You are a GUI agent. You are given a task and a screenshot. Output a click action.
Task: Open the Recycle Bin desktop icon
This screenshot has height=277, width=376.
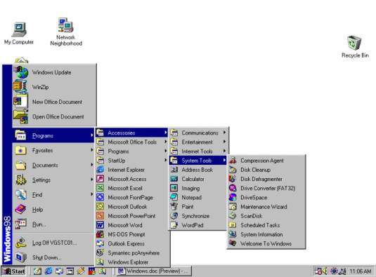355,47
